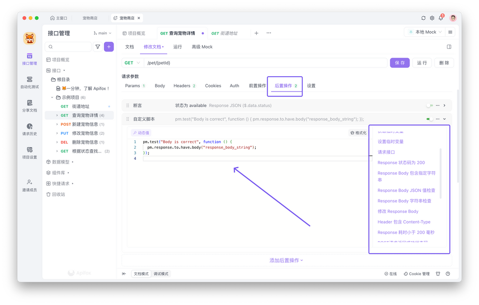Open 自动化测试 in the left sidebar

[30, 82]
